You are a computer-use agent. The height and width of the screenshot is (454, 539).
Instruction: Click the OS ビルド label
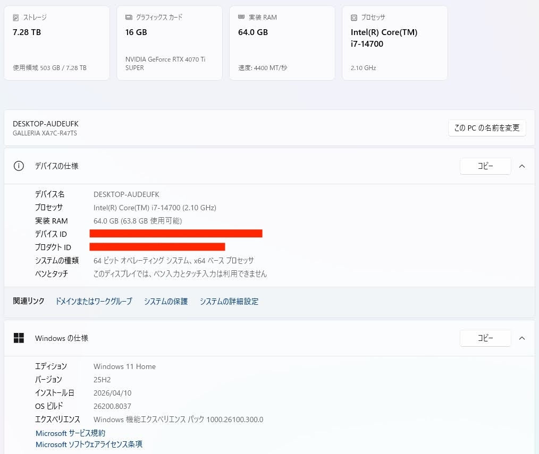(49, 406)
